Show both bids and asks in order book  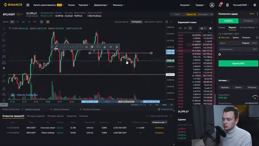[180, 28]
